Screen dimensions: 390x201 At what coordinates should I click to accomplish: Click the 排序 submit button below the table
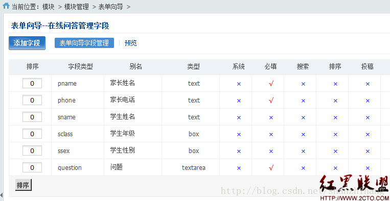point(24,185)
